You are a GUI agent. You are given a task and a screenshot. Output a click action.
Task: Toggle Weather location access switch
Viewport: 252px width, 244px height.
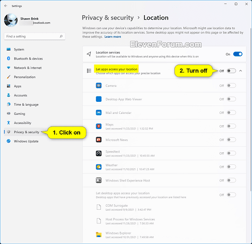click(x=231, y=167)
